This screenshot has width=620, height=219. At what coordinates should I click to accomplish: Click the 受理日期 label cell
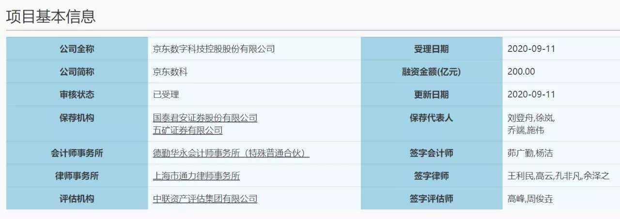pyautogui.click(x=432, y=48)
